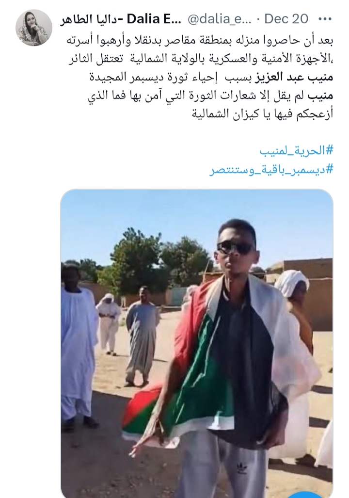Open the داليا الطاهر display name profile
This screenshot has width=349, height=498.
121,19
